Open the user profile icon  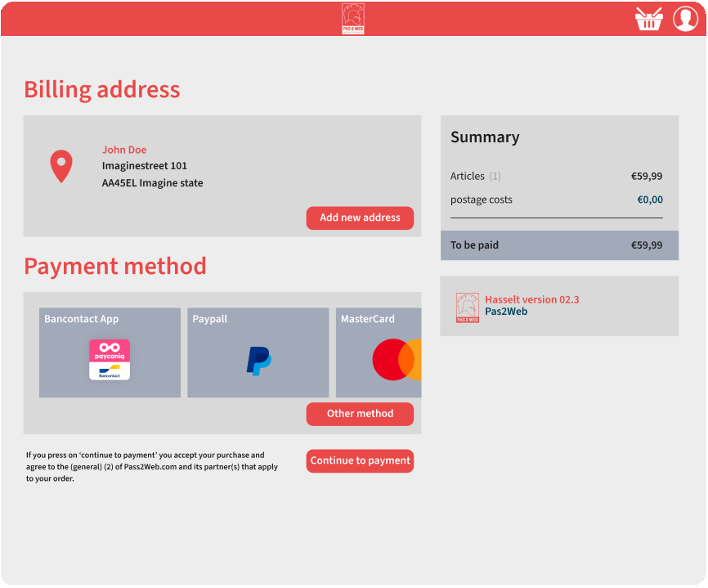click(685, 19)
